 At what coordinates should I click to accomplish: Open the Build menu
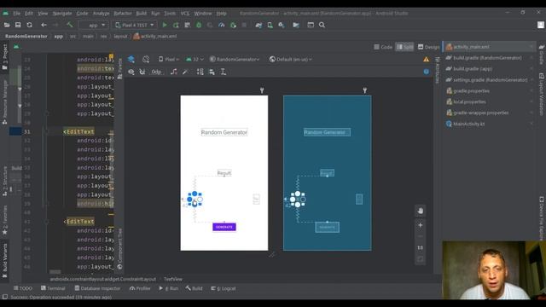click(142, 14)
